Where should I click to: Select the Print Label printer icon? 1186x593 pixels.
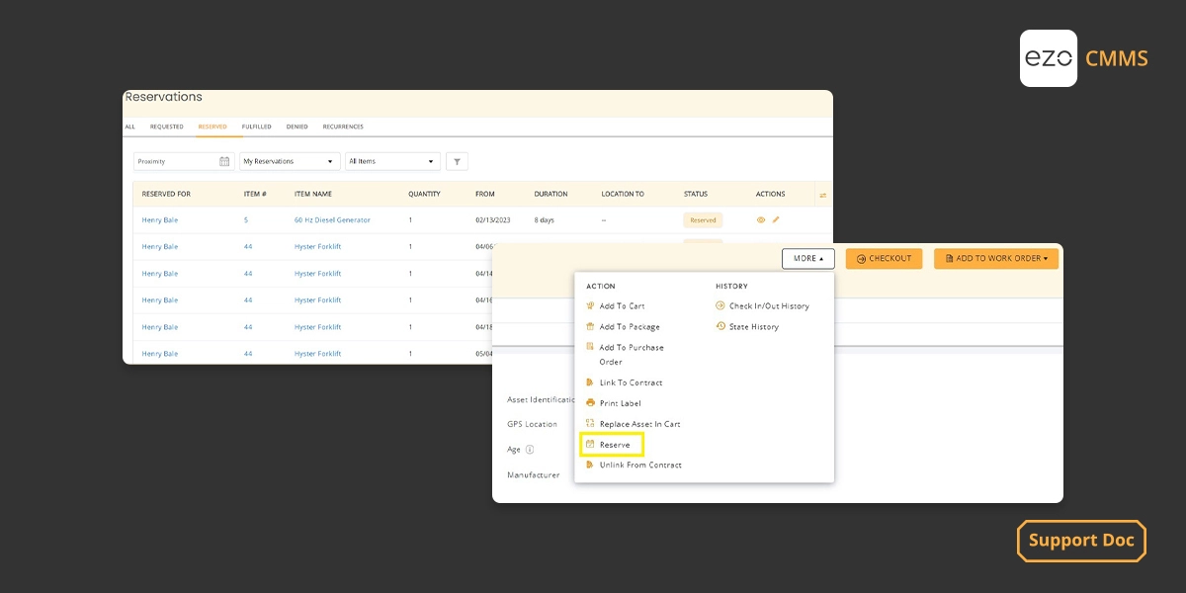tap(590, 403)
